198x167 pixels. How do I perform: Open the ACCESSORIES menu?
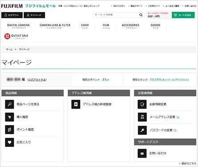coord(131,26)
